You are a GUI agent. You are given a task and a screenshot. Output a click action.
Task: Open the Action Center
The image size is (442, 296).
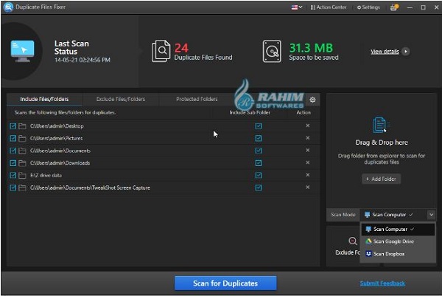pos(329,7)
